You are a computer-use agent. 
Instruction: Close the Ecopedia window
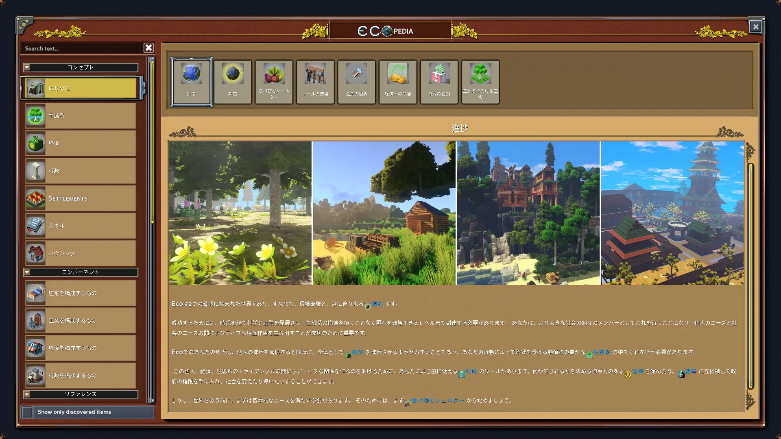click(x=755, y=27)
